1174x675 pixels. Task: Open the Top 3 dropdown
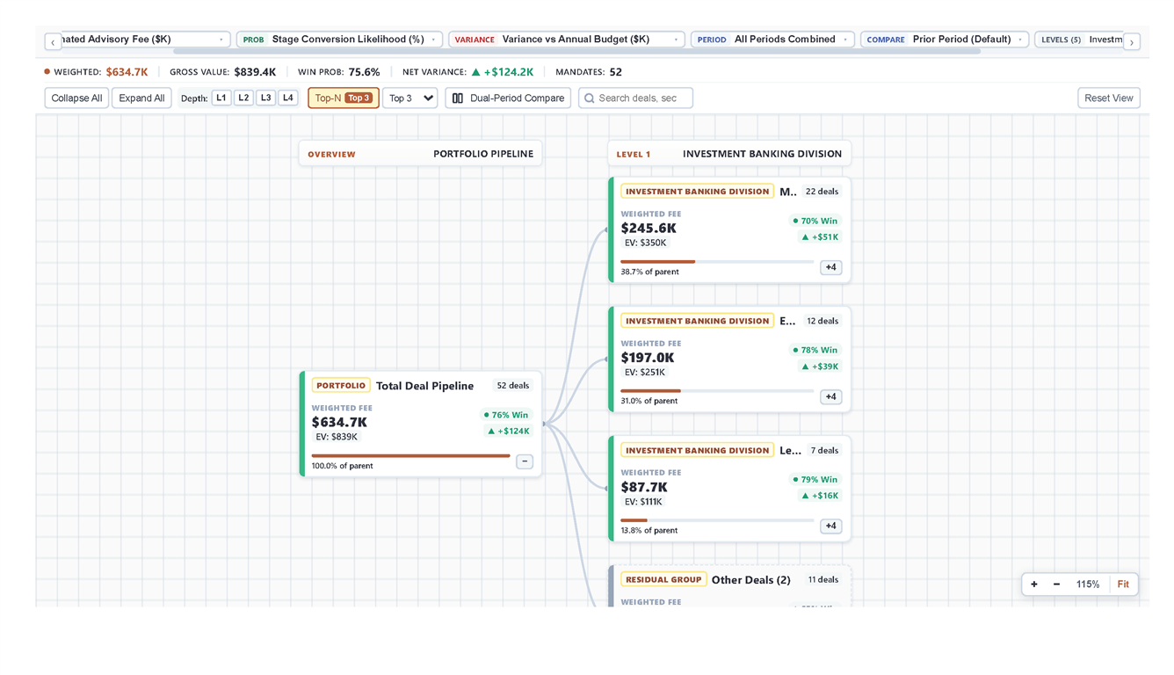click(x=410, y=98)
